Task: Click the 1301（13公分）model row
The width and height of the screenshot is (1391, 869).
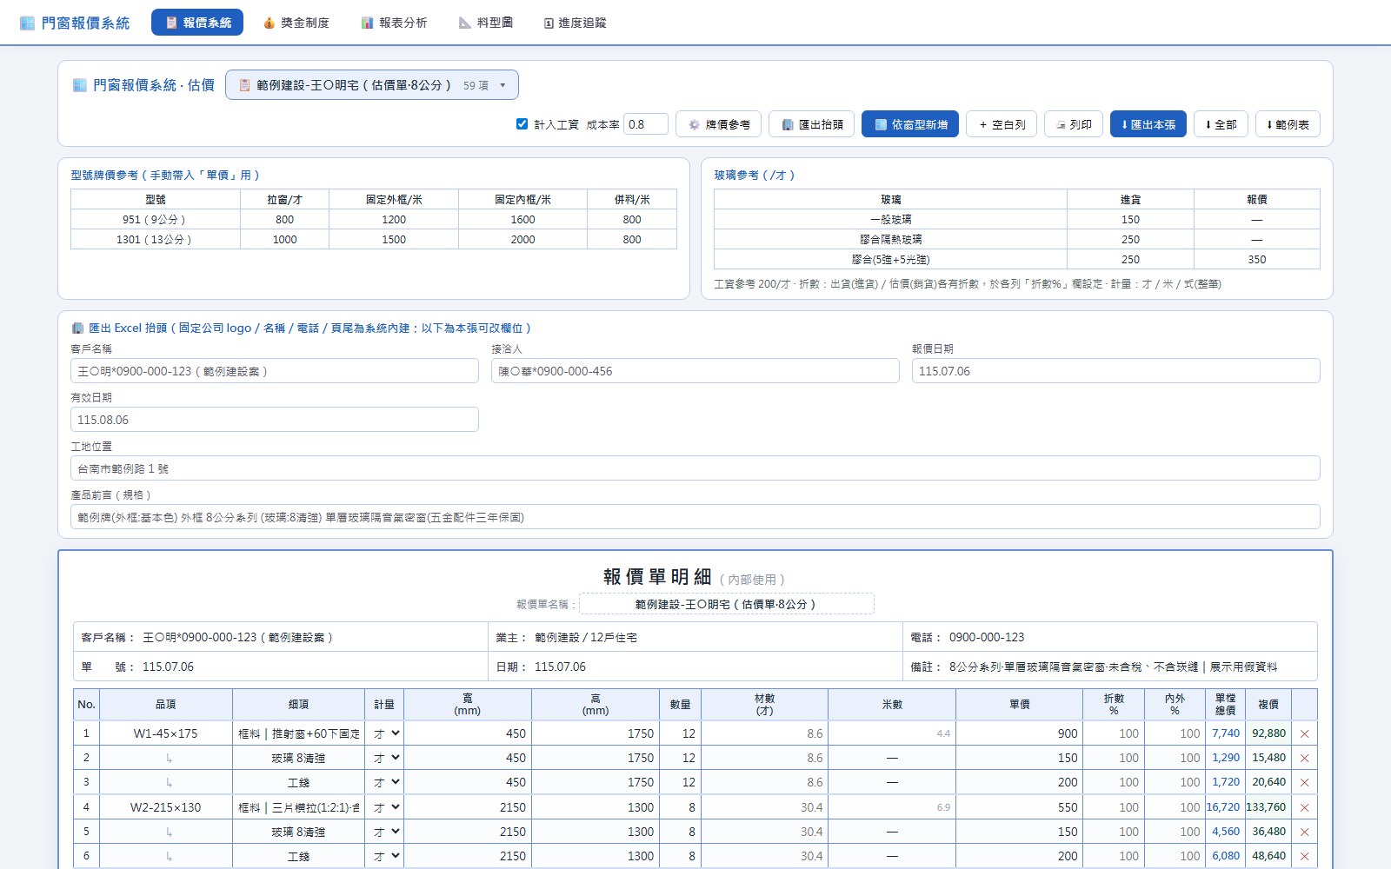Action: pyautogui.click(x=374, y=239)
